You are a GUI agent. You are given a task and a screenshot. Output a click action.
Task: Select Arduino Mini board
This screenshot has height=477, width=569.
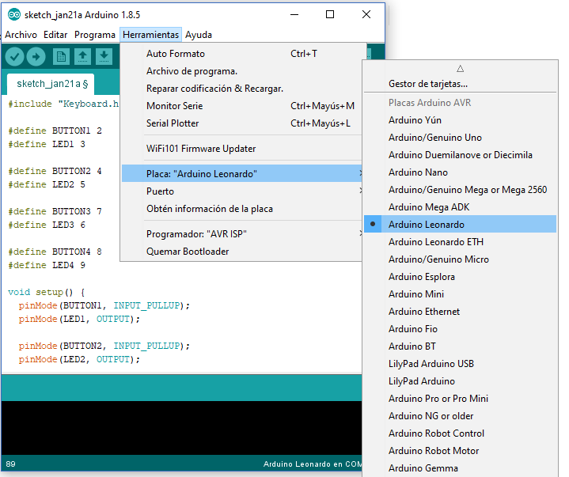[460, 294]
